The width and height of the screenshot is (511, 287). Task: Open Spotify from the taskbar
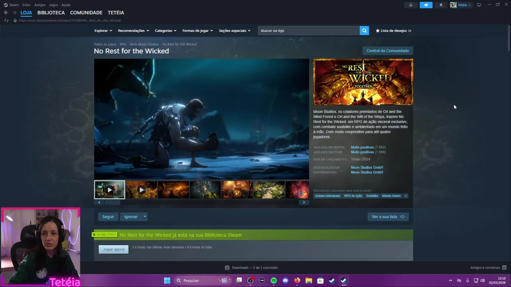[273, 280]
